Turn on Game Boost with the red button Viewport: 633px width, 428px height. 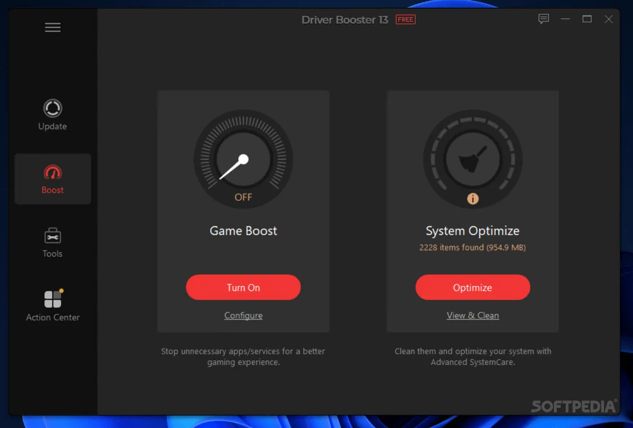click(x=243, y=287)
